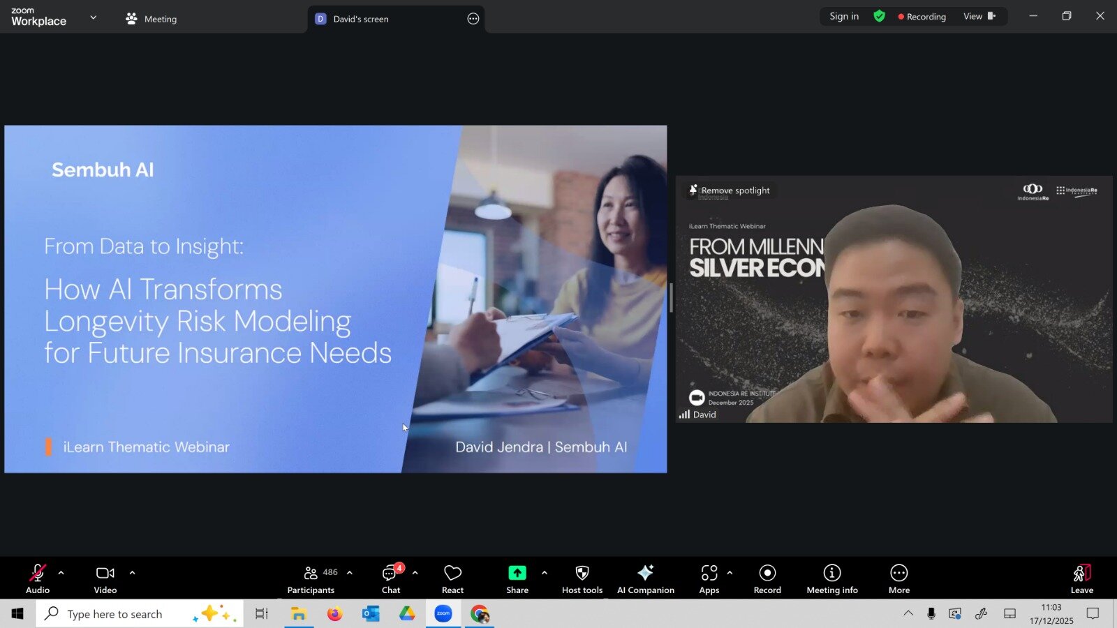The height and width of the screenshot is (628, 1117).
Task: Open the View layout dropdown
Action: 979,16
